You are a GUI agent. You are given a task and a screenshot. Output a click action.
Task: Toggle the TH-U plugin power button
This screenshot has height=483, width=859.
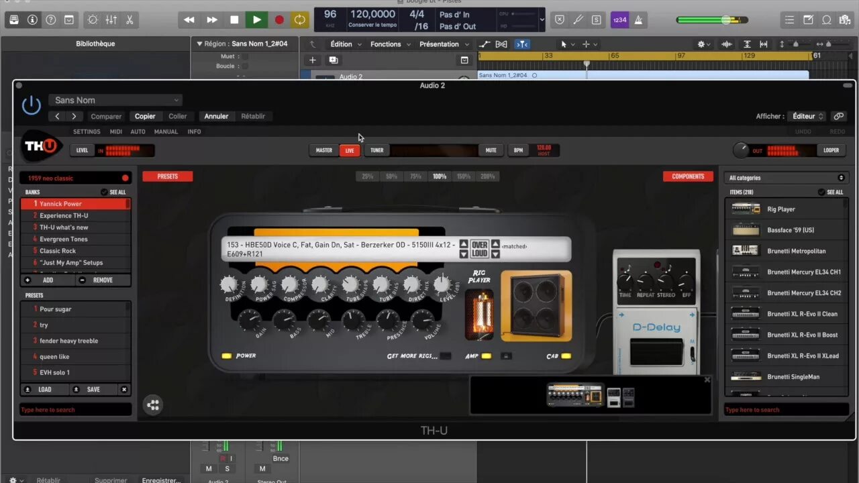pyautogui.click(x=32, y=105)
